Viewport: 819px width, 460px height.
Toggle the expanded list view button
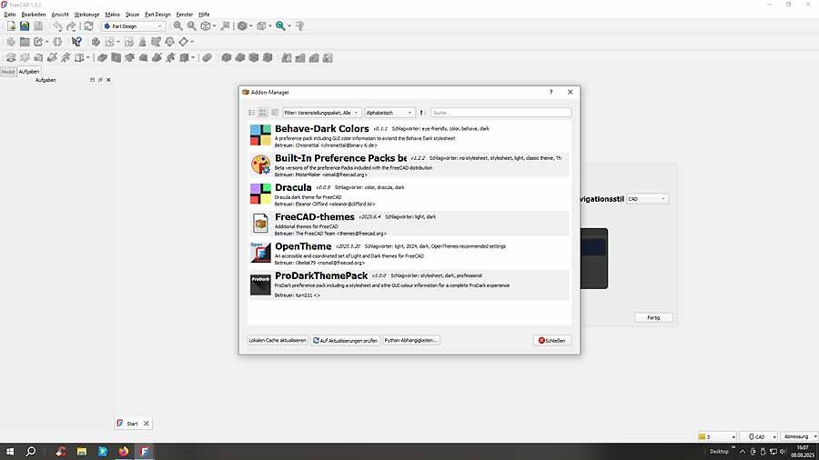[263, 113]
